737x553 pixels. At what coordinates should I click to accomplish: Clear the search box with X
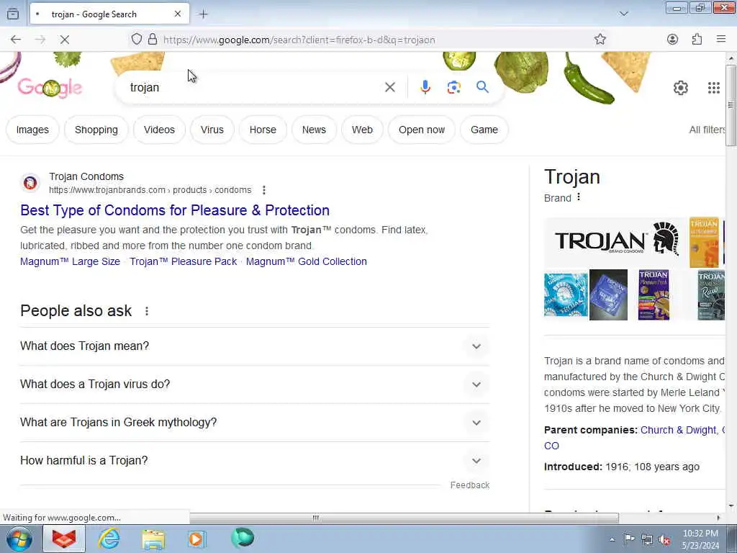click(x=389, y=87)
